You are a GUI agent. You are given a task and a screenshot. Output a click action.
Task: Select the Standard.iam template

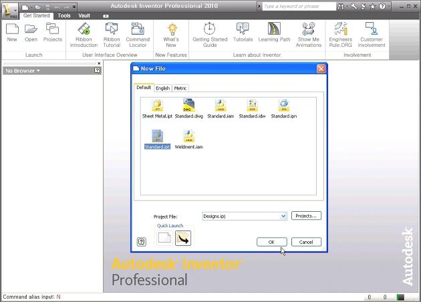click(x=221, y=109)
